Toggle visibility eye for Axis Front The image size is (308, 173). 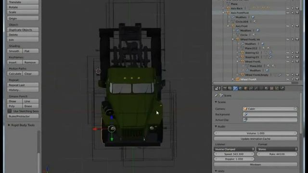tap(288, 26)
